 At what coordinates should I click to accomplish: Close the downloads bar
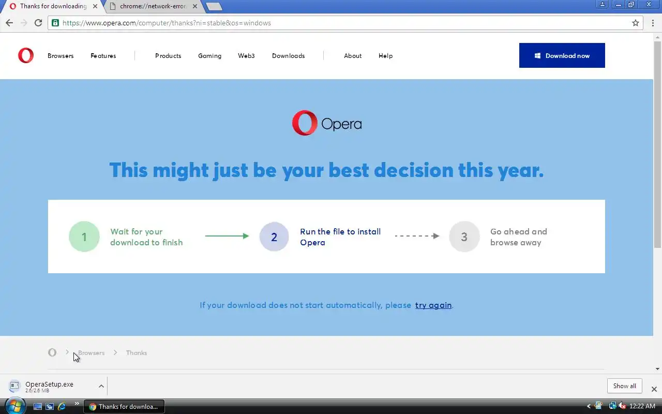coord(654,389)
